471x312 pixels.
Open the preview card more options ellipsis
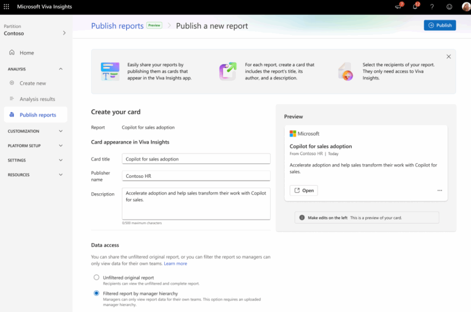pyautogui.click(x=439, y=190)
